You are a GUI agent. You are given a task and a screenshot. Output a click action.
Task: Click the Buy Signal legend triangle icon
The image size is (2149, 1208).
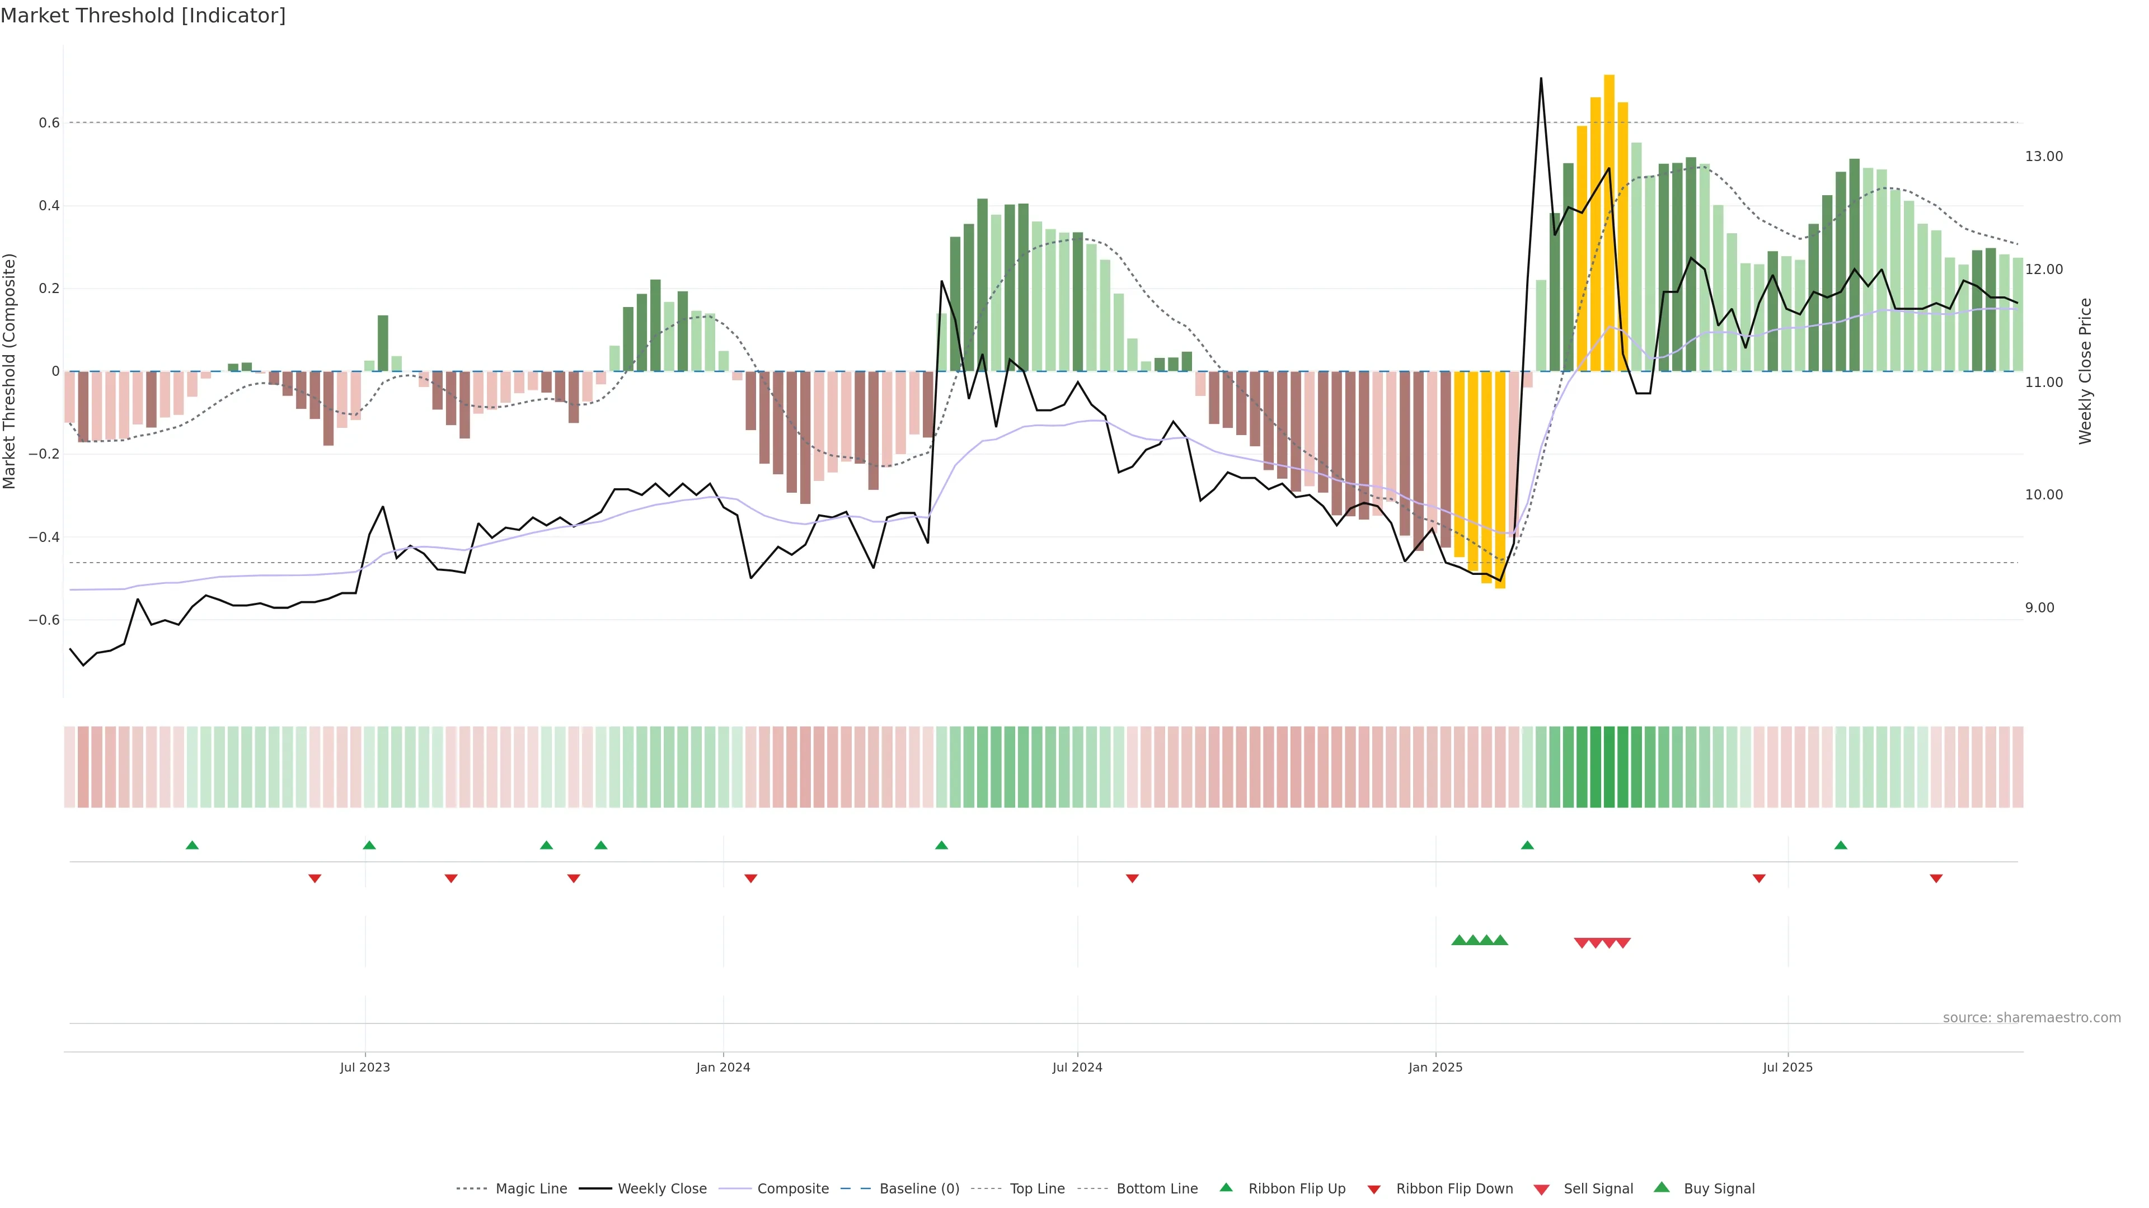pyautogui.click(x=1661, y=1187)
